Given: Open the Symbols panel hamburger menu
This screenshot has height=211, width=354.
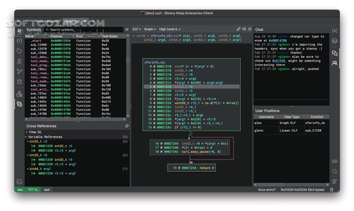Looking at the screenshot, I should click(x=127, y=30).
